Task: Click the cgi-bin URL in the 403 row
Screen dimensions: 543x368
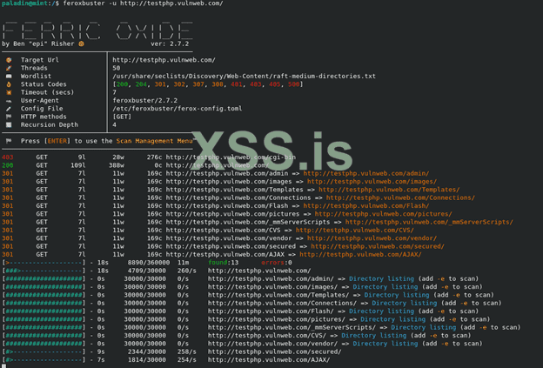Action: click(231, 157)
